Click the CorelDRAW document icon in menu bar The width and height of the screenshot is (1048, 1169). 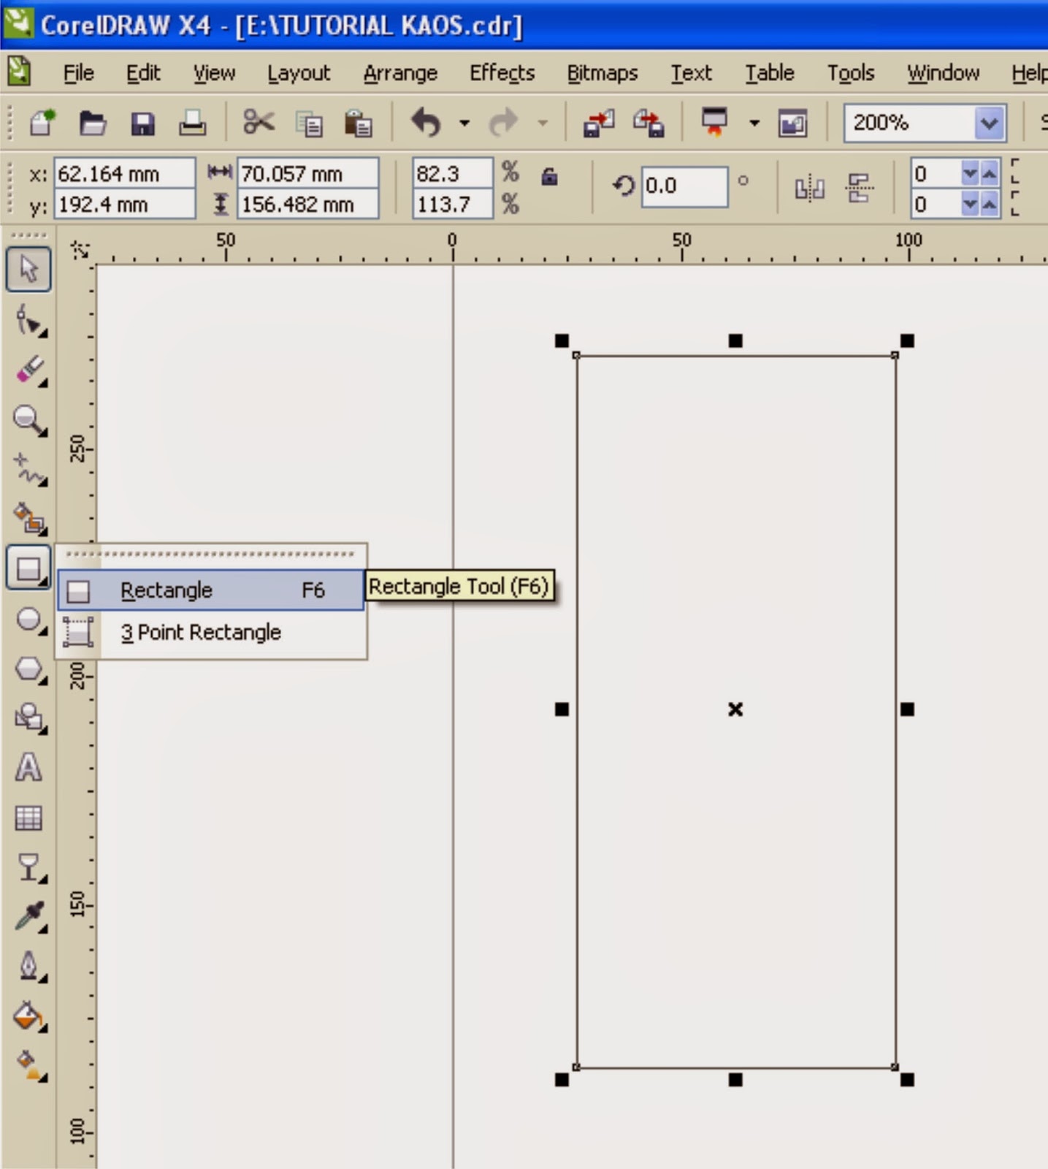tap(20, 72)
